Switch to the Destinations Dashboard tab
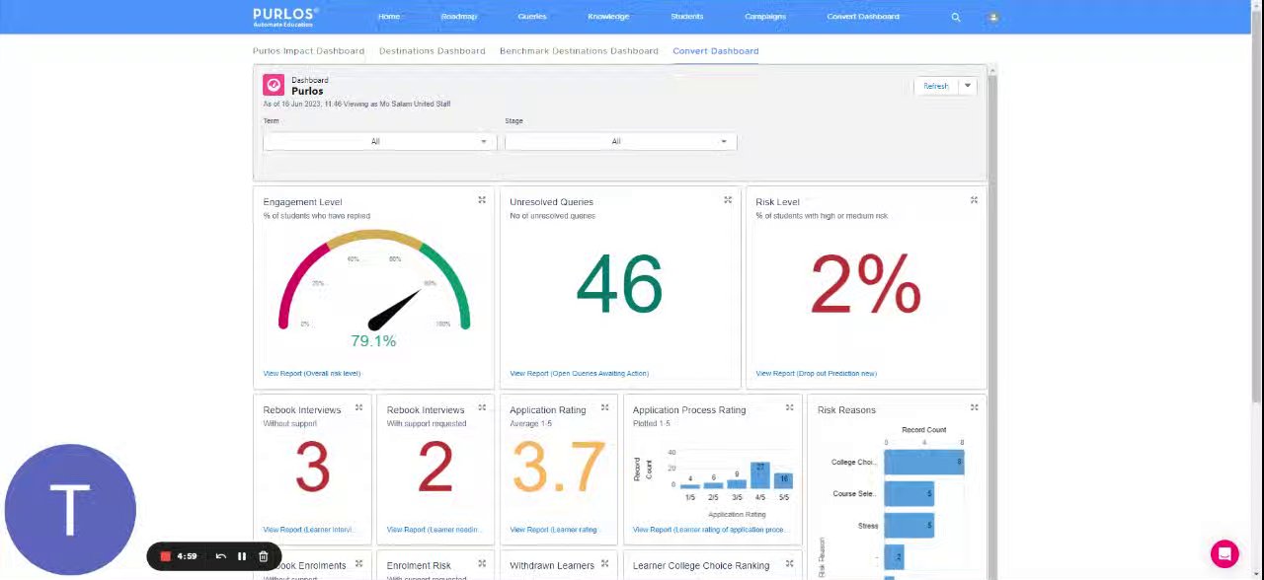The width and height of the screenshot is (1264, 580). tap(432, 50)
